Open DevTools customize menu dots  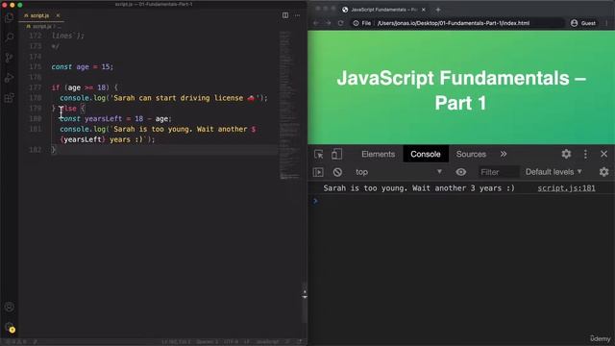point(585,154)
